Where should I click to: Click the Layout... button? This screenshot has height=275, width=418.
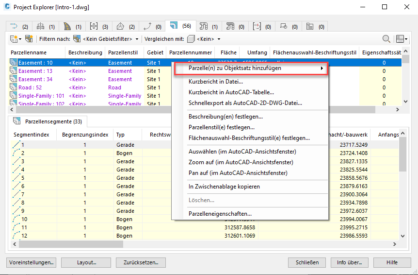point(86,262)
